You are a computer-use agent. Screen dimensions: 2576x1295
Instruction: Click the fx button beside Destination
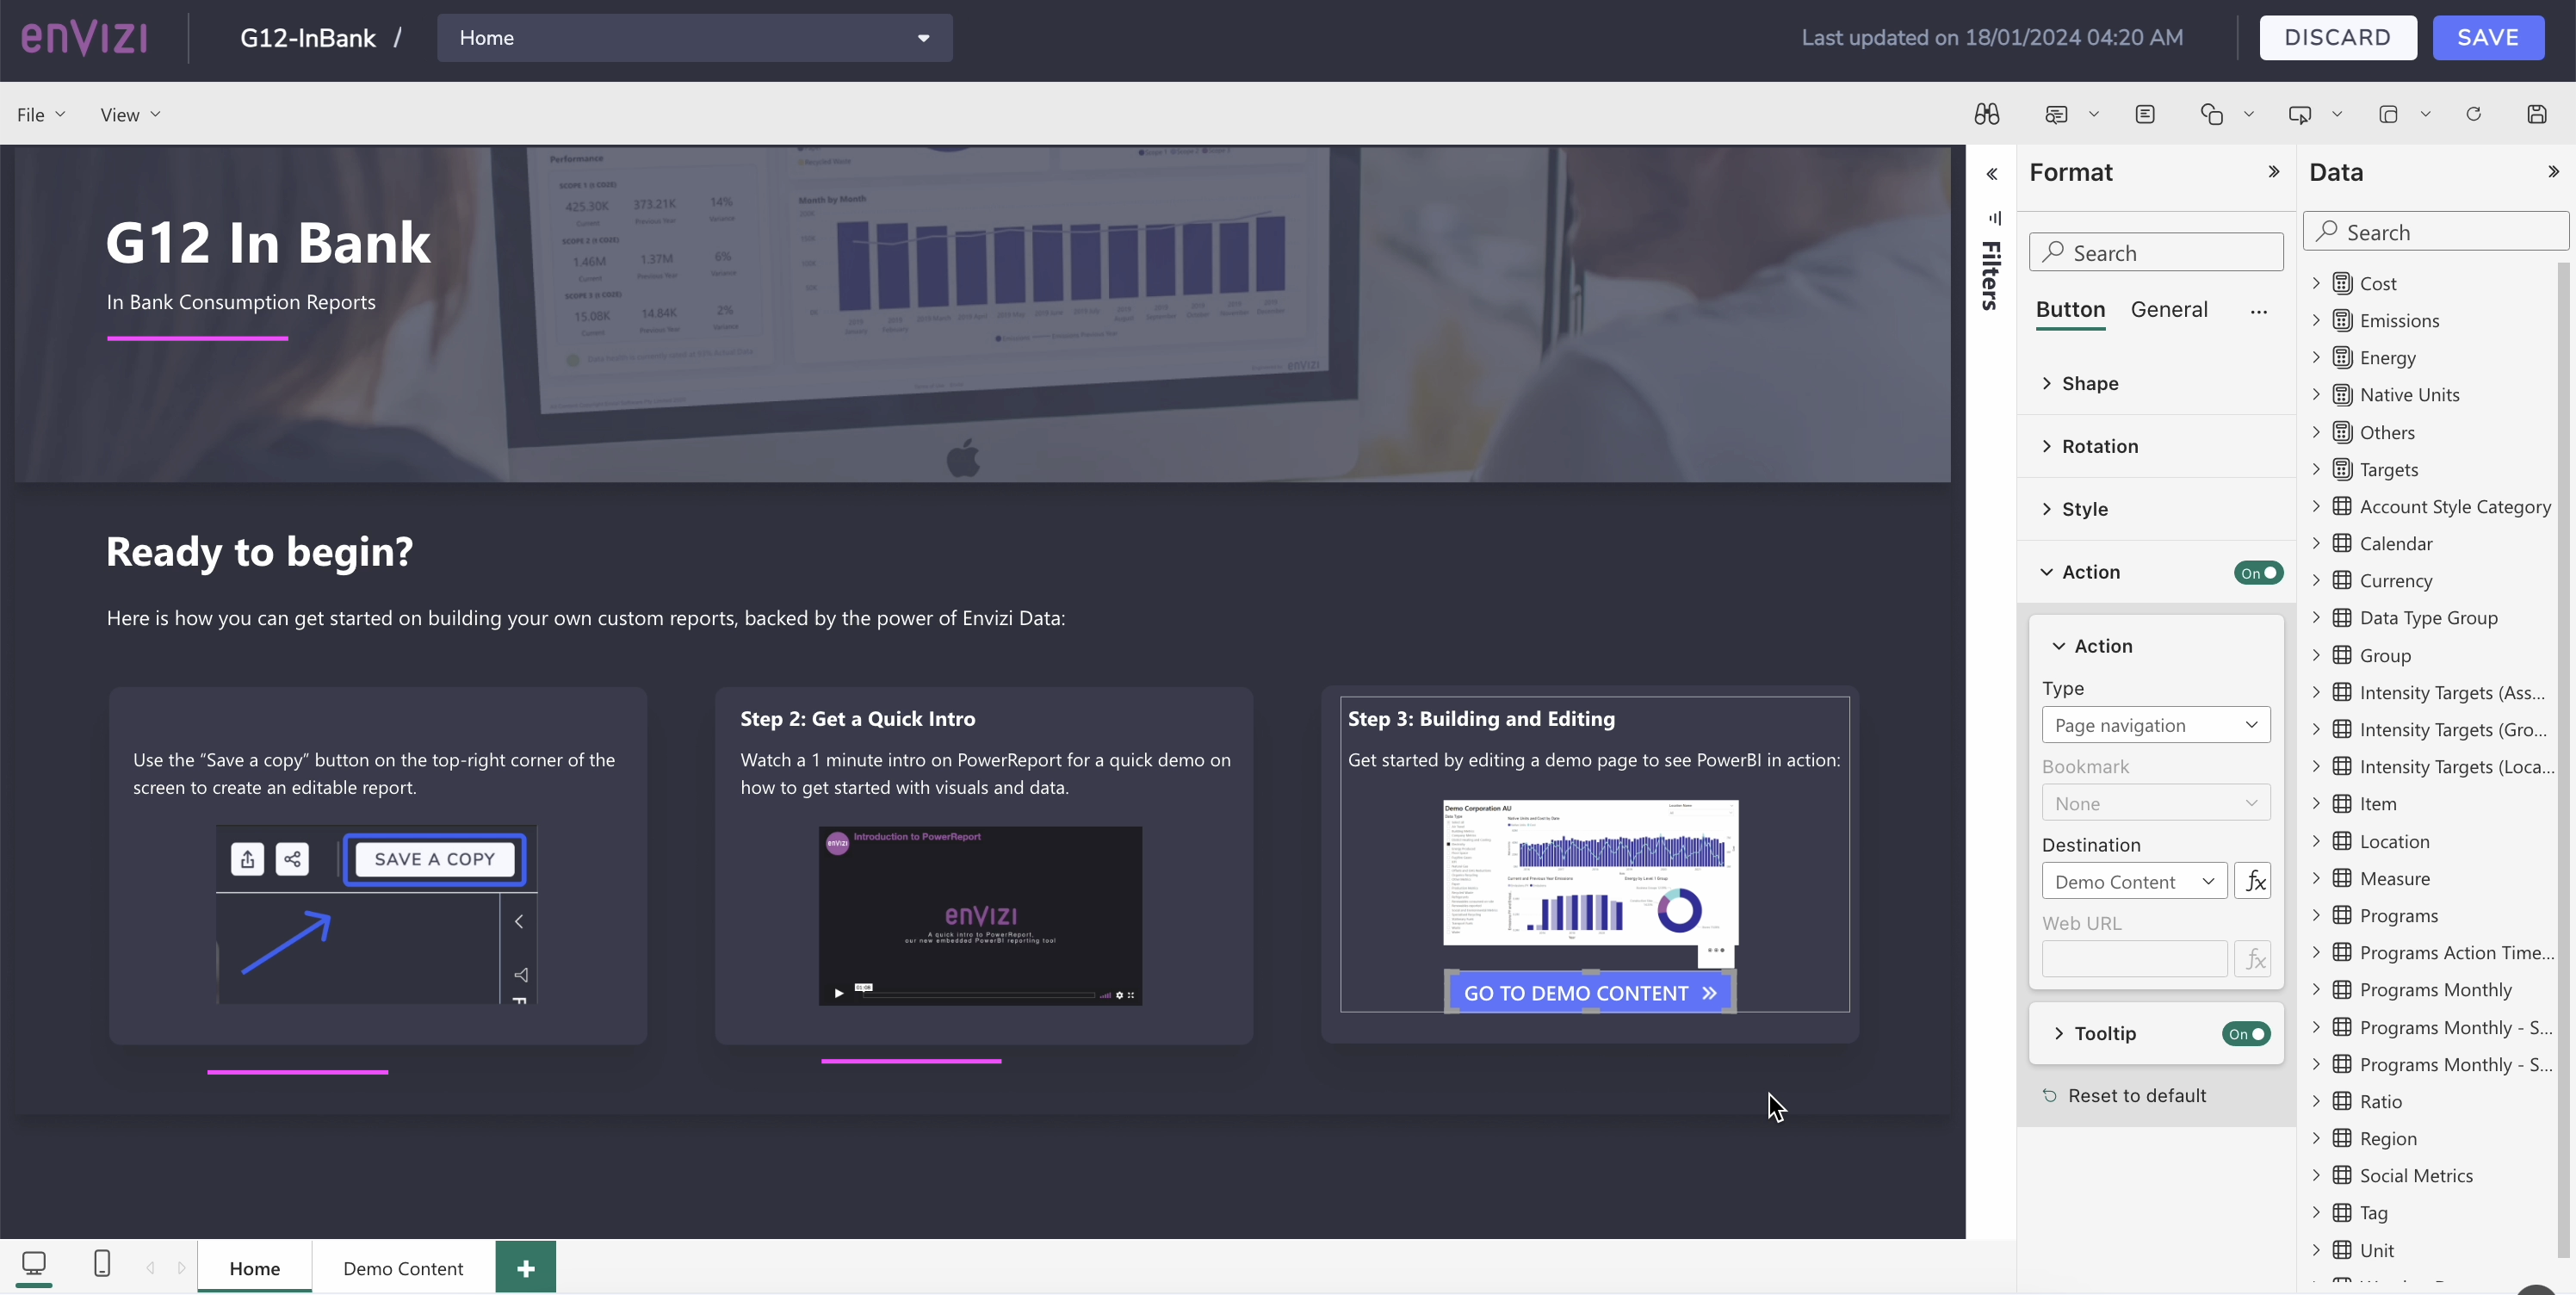tap(2253, 881)
